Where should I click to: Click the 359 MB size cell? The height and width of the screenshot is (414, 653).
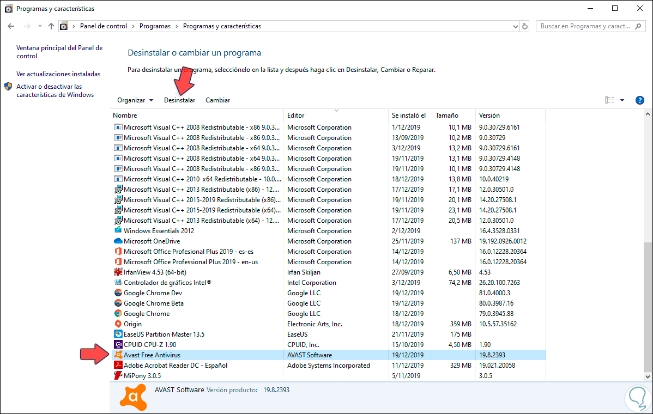point(461,324)
